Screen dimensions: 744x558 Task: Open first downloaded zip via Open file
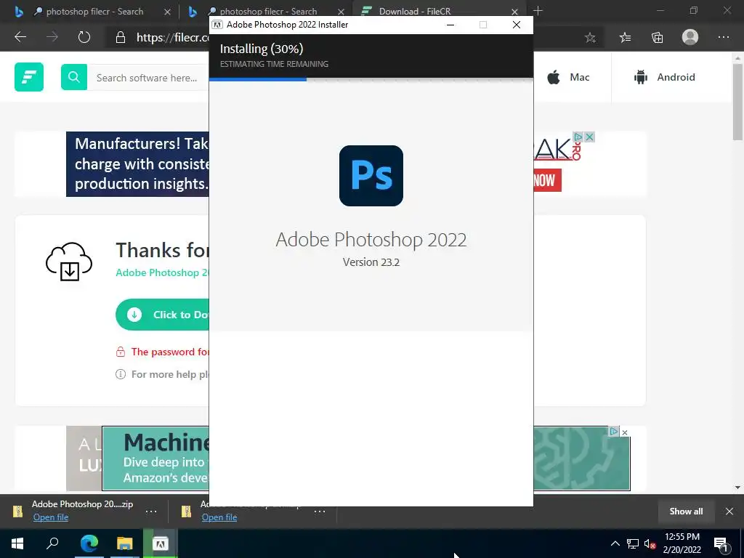(x=51, y=517)
